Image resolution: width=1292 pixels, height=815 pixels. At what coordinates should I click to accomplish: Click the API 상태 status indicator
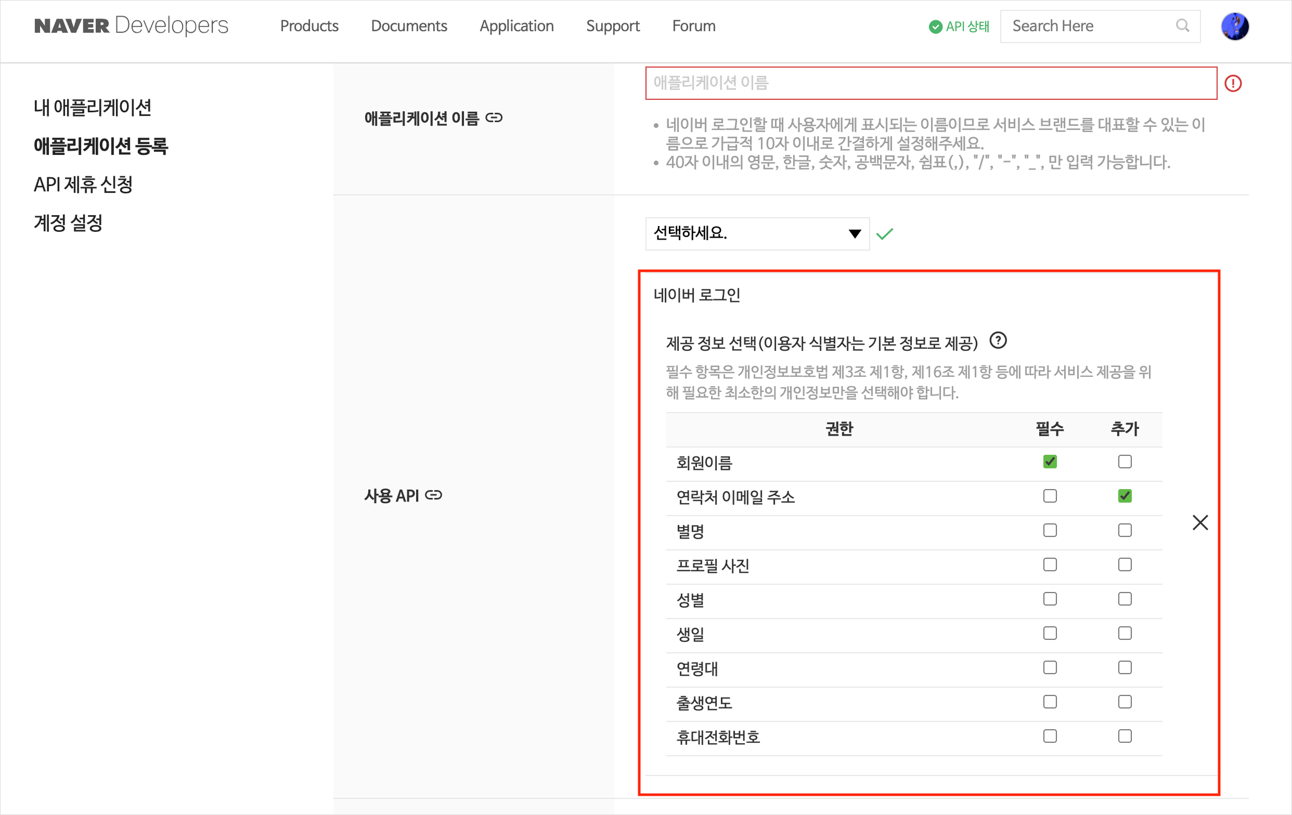(958, 26)
